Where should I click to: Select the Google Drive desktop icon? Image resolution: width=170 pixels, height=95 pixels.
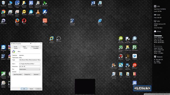point(127,47)
